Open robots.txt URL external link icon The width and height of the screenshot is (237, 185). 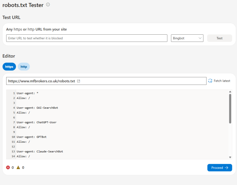tap(79, 81)
